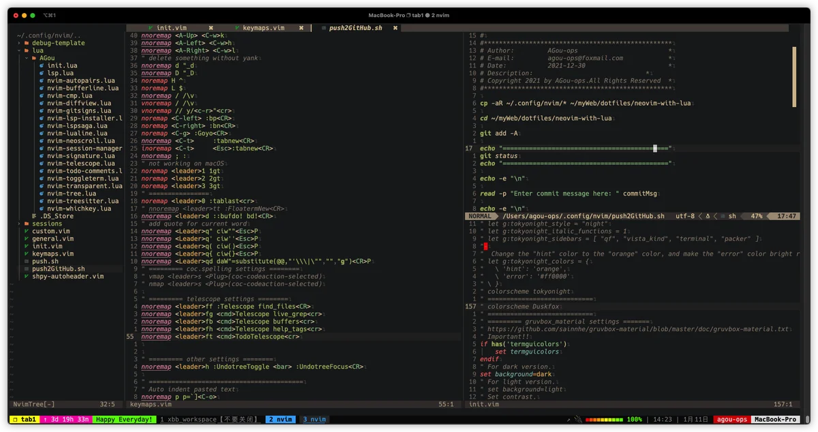818x432 pixels.
Task: Select nvim-transparent.lua in the tree
Action: 85,186
